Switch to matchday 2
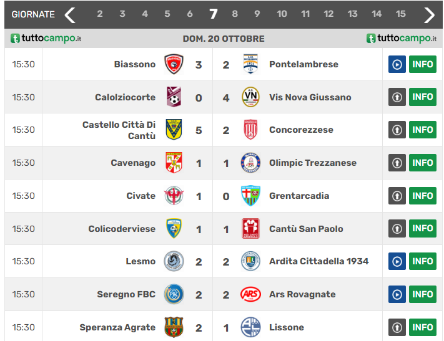 [x=99, y=14]
